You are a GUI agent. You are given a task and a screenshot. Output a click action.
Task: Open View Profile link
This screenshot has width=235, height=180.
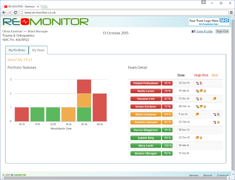pos(204,31)
